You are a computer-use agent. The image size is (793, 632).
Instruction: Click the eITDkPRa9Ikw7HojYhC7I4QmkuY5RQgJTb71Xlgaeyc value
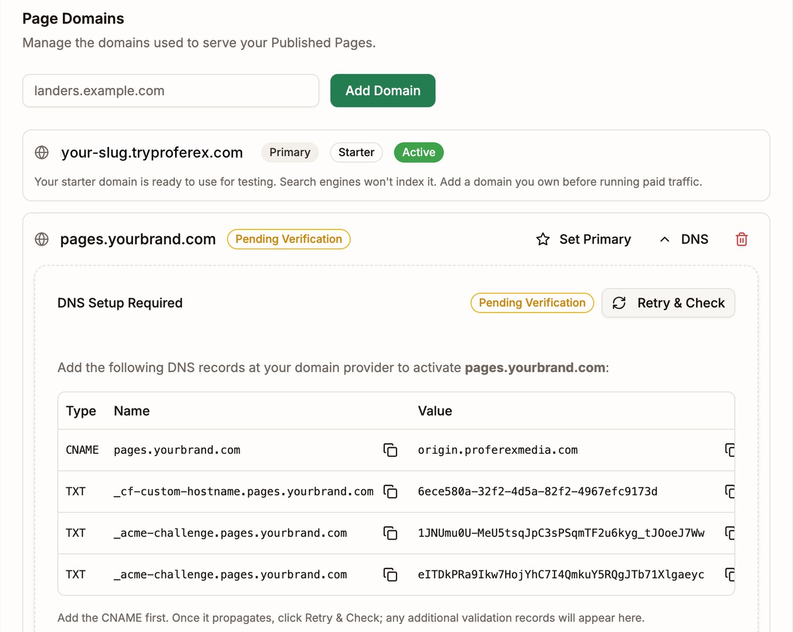coord(561,575)
